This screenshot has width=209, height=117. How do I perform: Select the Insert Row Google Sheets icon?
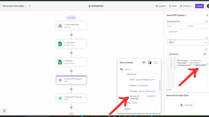60,44
